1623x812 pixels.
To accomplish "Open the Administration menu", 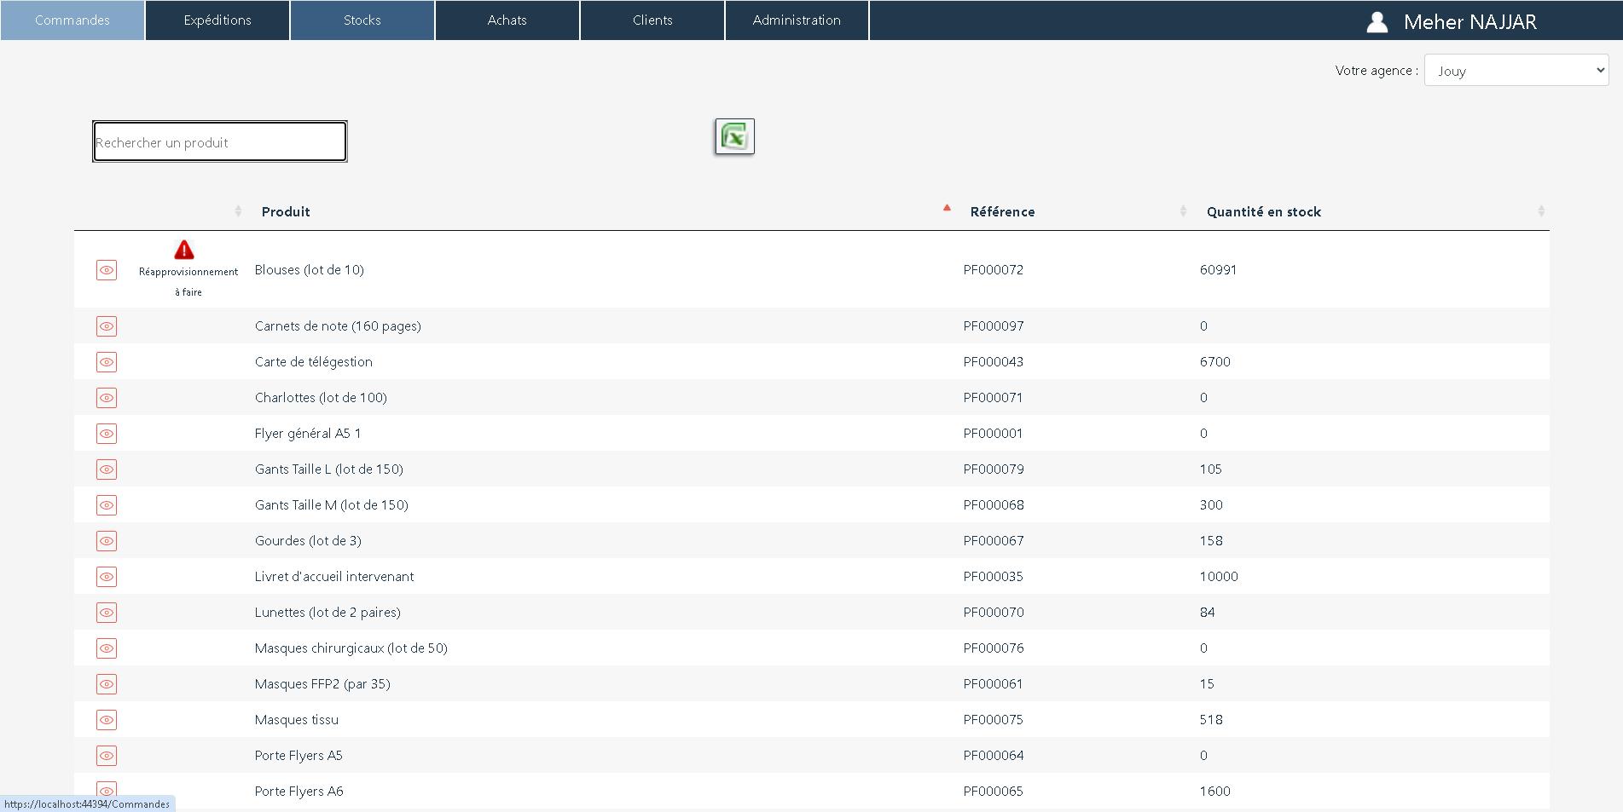I will click(x=797, y=20).
